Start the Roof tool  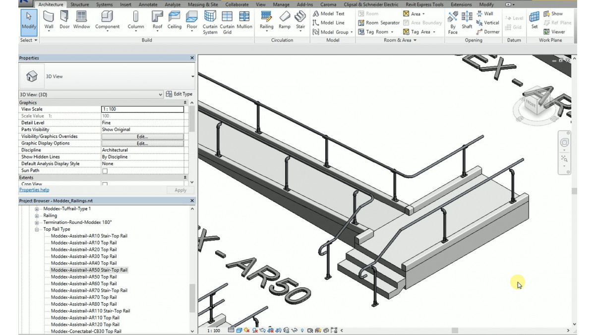(x=157, y=21)
